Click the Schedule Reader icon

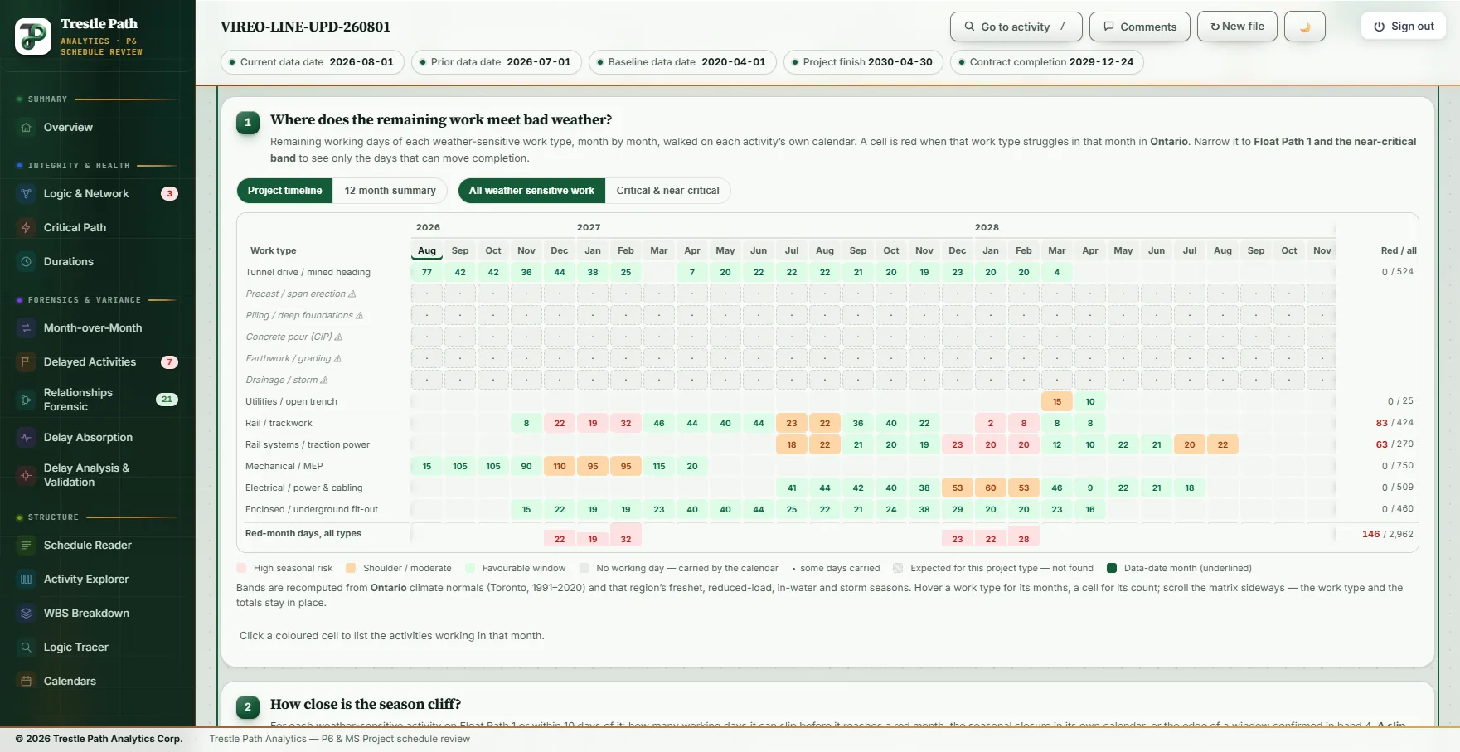coord(27,546)
